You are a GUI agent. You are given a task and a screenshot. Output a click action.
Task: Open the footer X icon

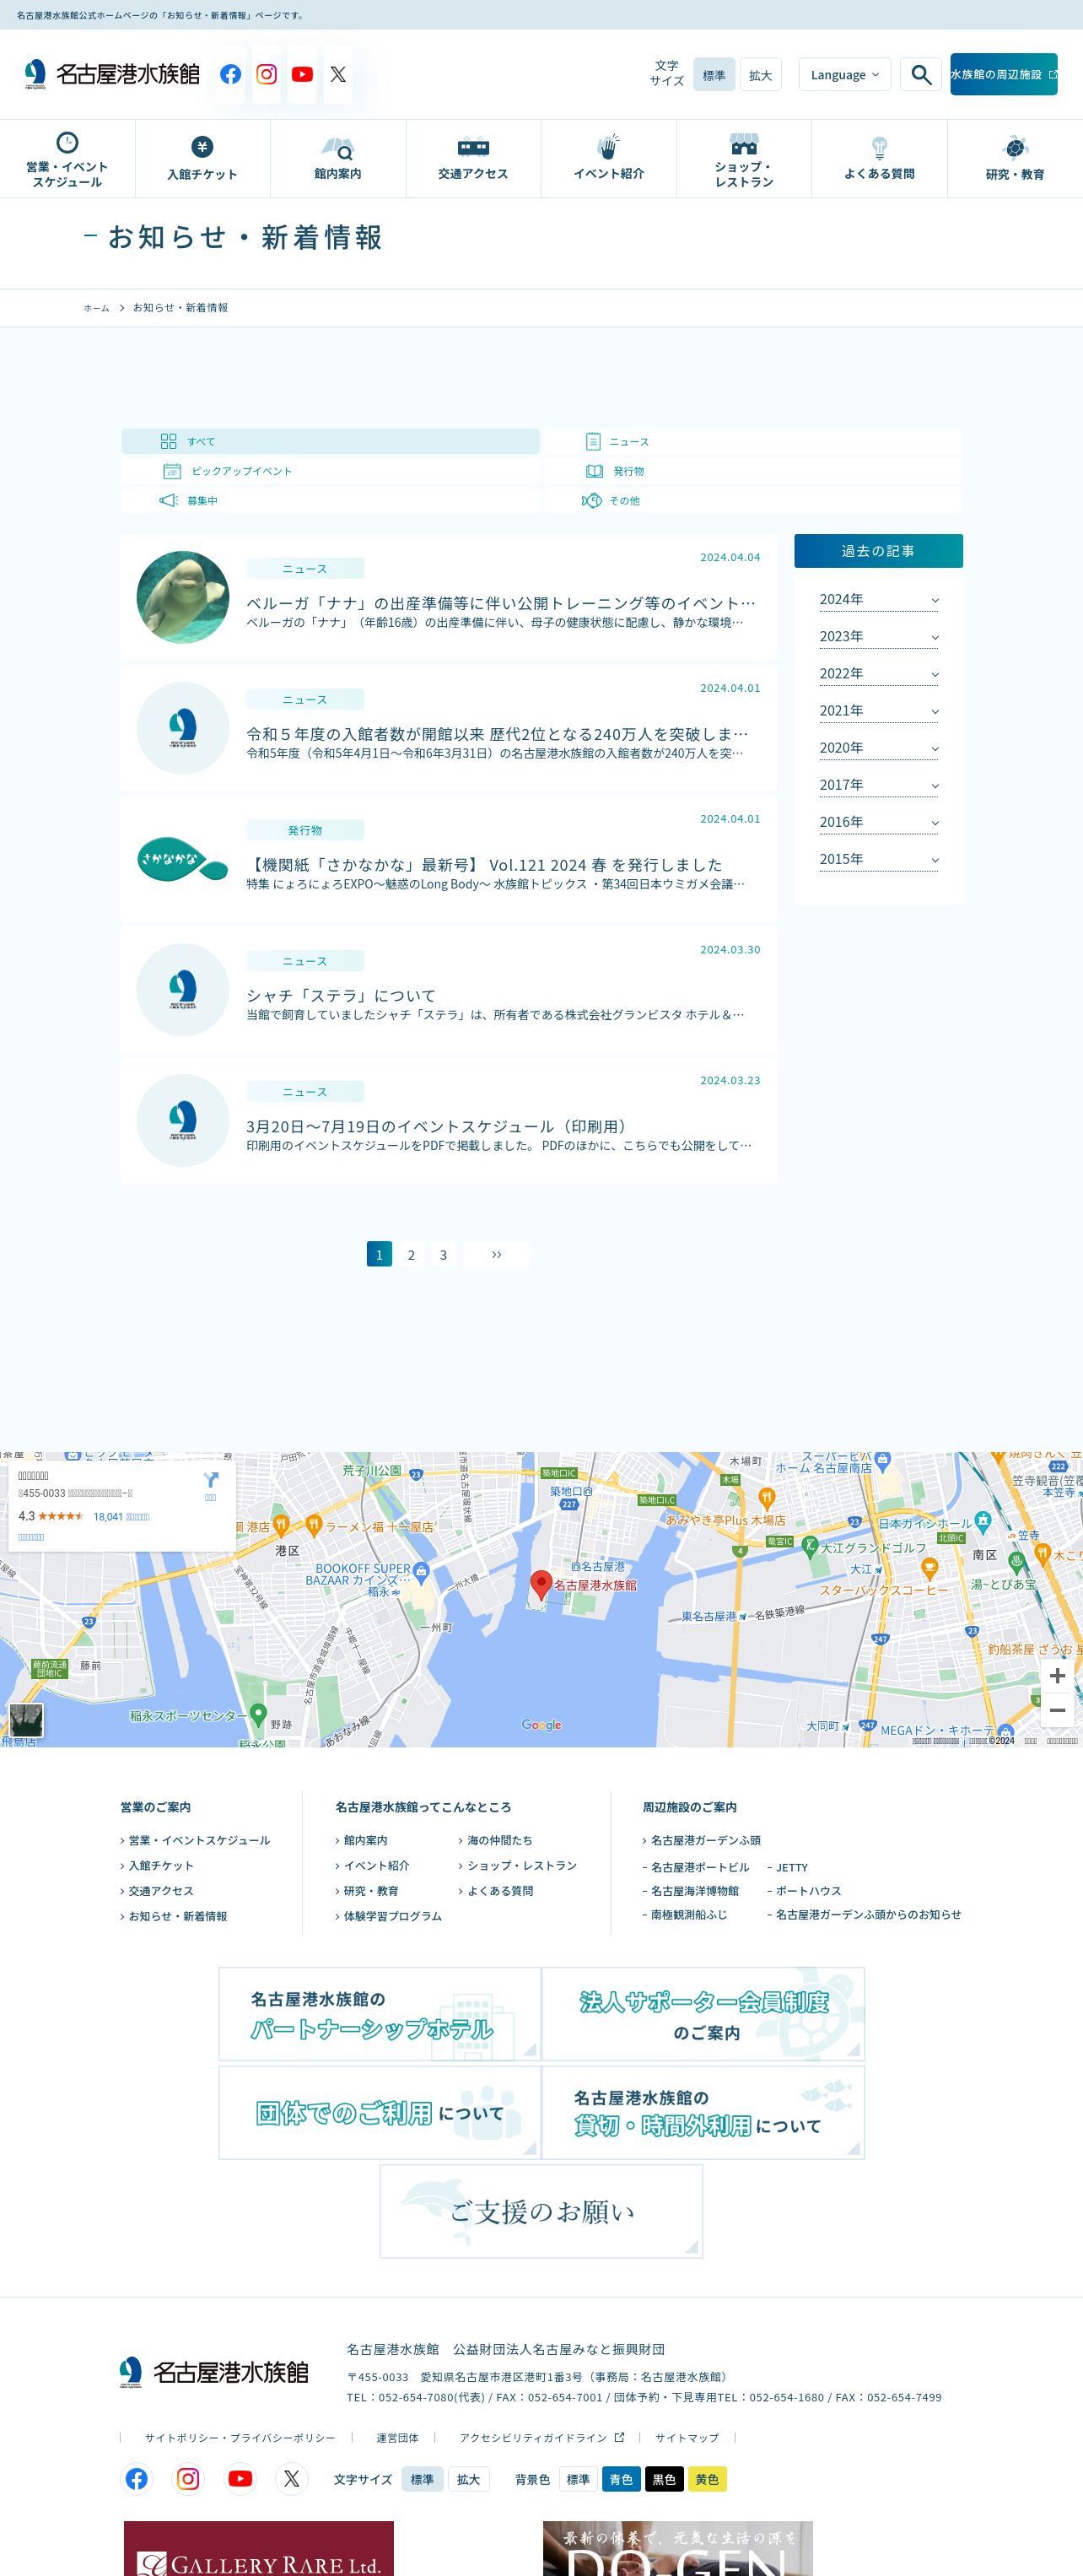click(x=291, y=2479)
